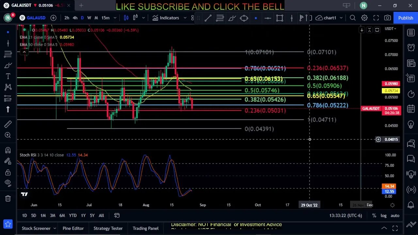This screenshot has height=235, width=418.
Task: Open the Pine Editor tab
Action: click(73, 228)
